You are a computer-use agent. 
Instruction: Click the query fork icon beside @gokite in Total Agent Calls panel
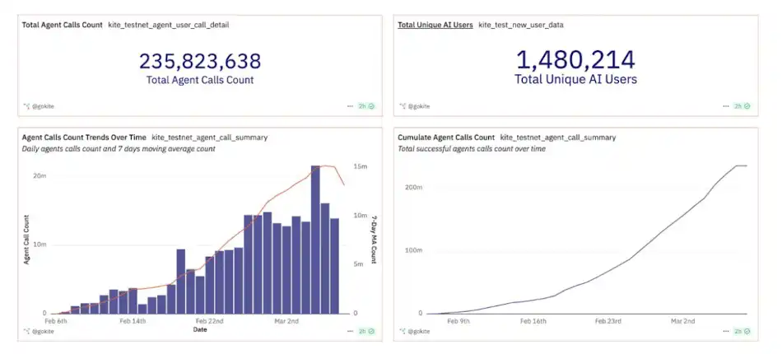point(26,106)
